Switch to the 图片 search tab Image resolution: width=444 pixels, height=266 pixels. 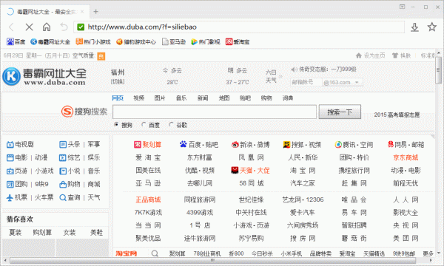click(x=160, y=98)
